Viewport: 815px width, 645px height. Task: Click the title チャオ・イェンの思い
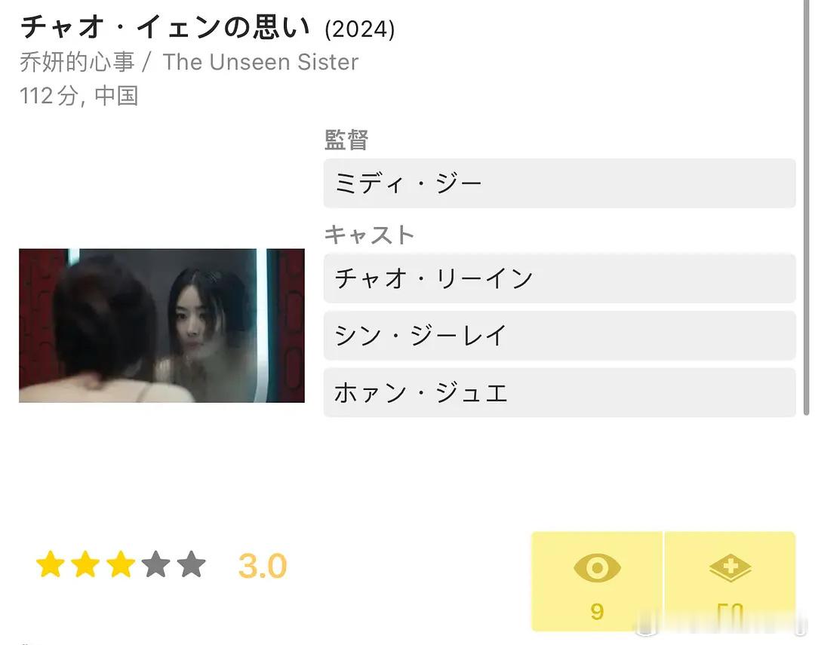[165, 27]
